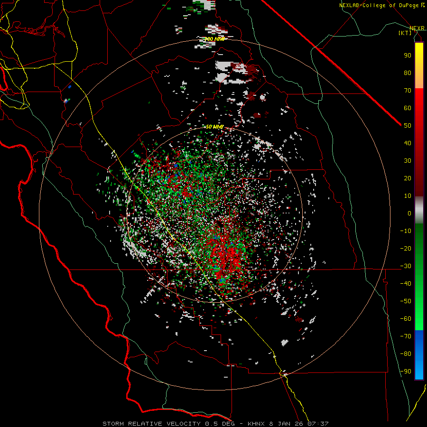Click the 10 value on the velocity scale
427x427 pixels.
(x=408, y=196)
